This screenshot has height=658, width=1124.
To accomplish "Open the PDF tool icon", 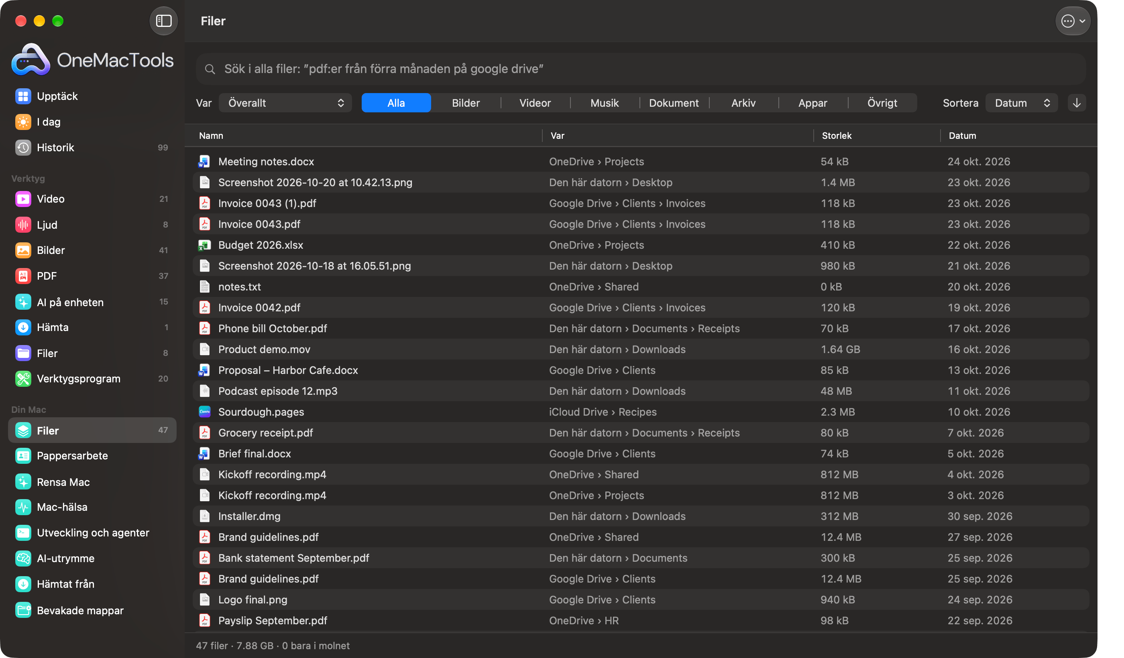I will tap(23, 276).
